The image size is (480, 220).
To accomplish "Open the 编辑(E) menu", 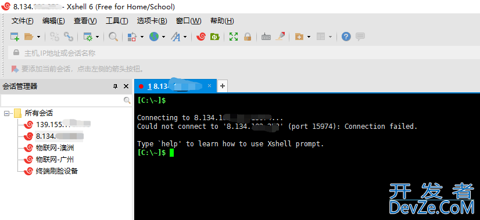I will [x=53, y=21].
